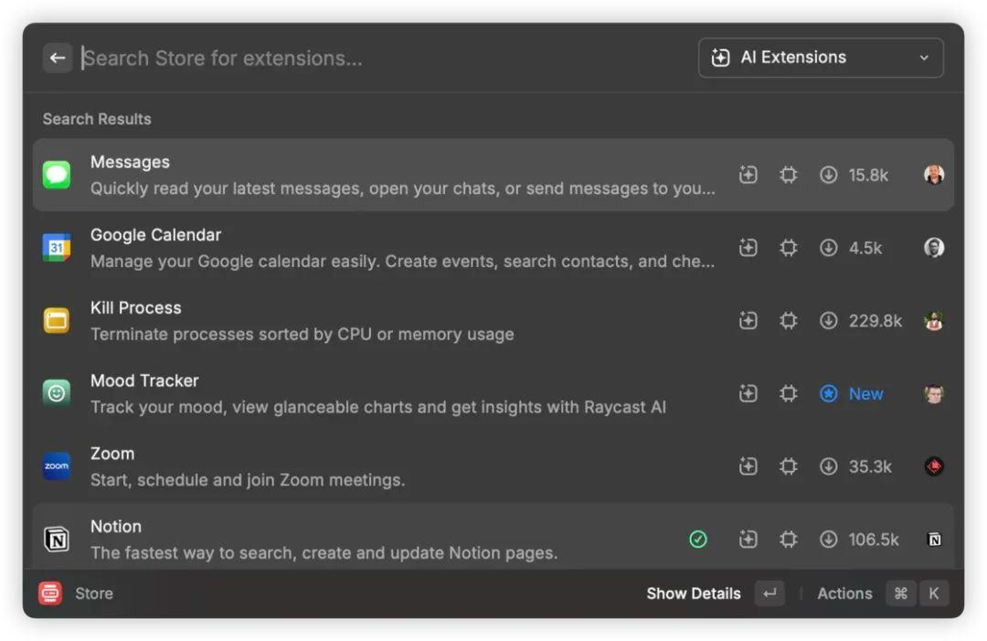This screenshot has width=987, height=641.
Task: Open the AI Extensions filter dropdown
Action: [820, 58]
